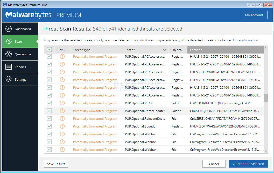Viewport: 274px width, 173px height.
Task: Click the Dashboard pulse icon in sidebar
Action: [9, 29]
